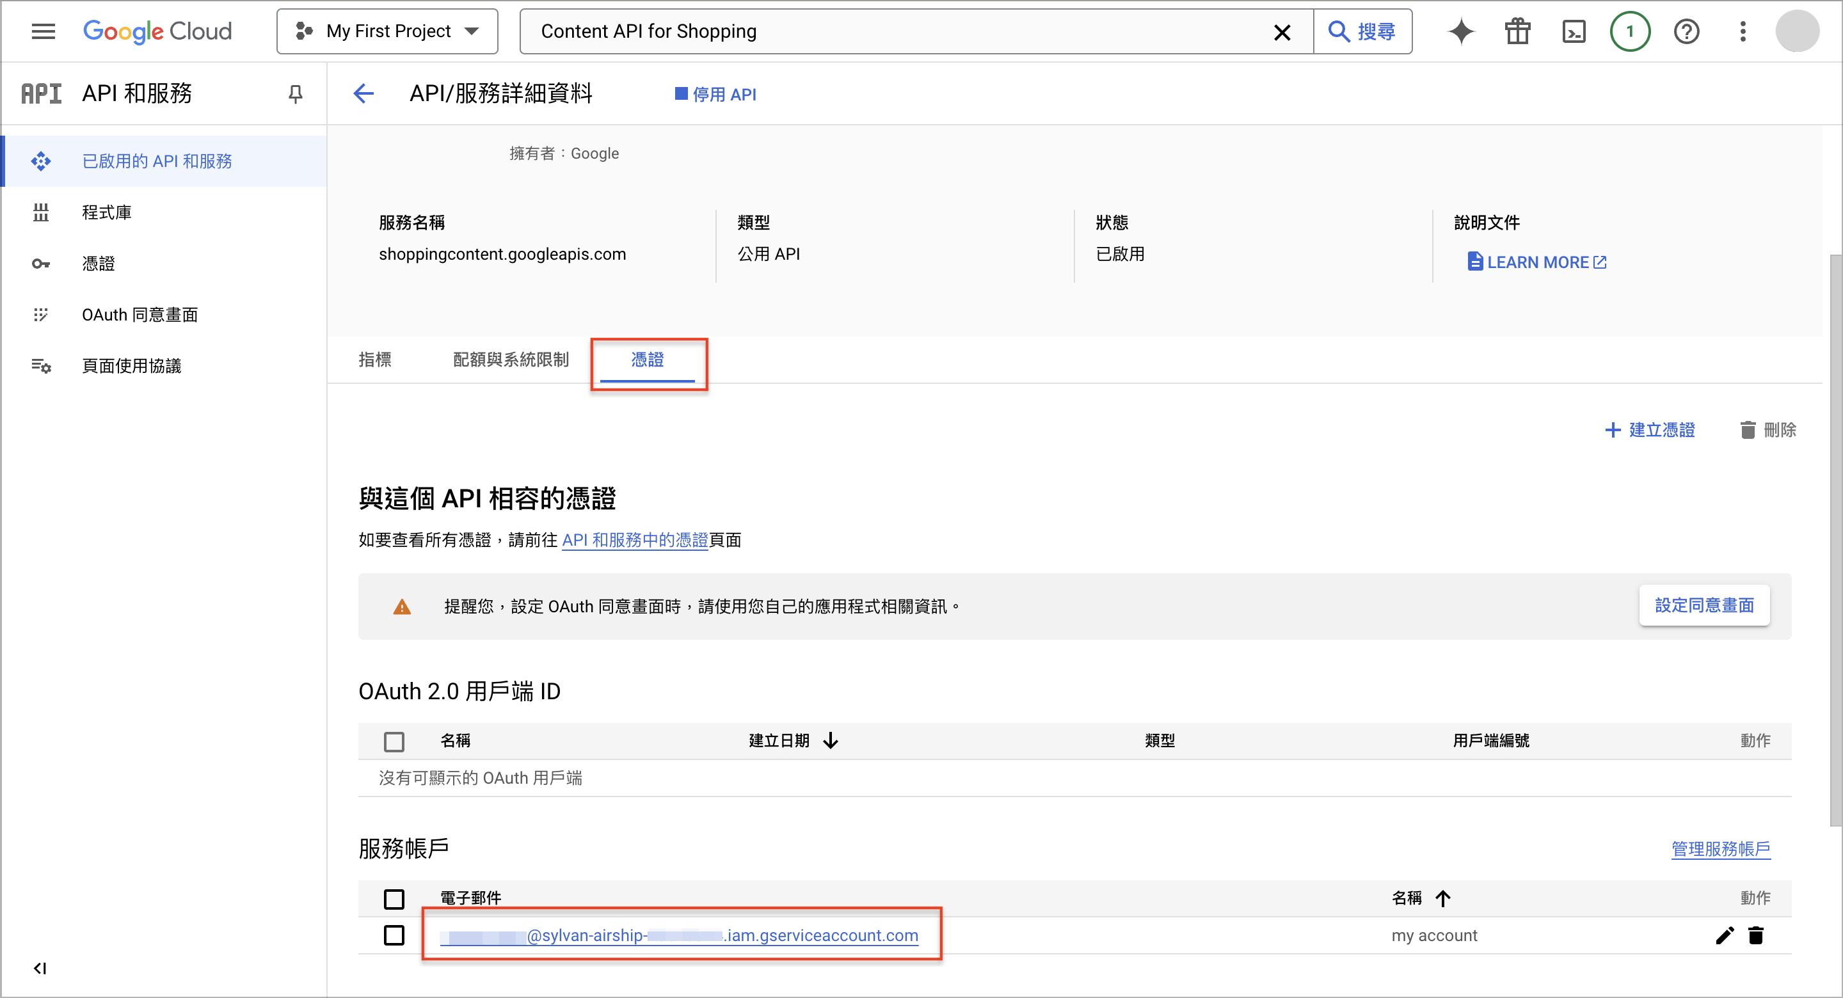Click the 電子郵件 column header
Image resolution: width=1843 pixels, height=998 pixels.
point(470,899)
